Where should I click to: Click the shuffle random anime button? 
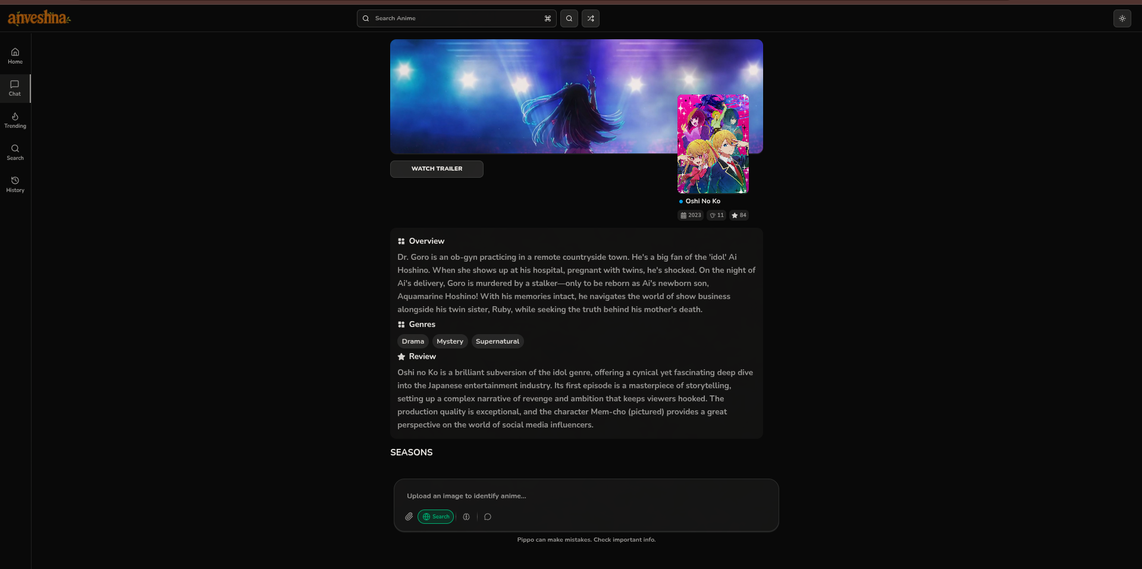pos(591,18)
